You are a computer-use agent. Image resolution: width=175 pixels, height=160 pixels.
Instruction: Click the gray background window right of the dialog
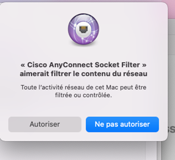tap(171, 83)
